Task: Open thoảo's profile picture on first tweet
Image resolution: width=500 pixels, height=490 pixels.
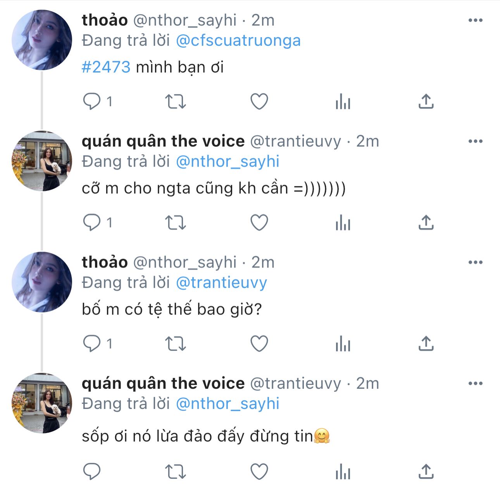Action: 42,40
